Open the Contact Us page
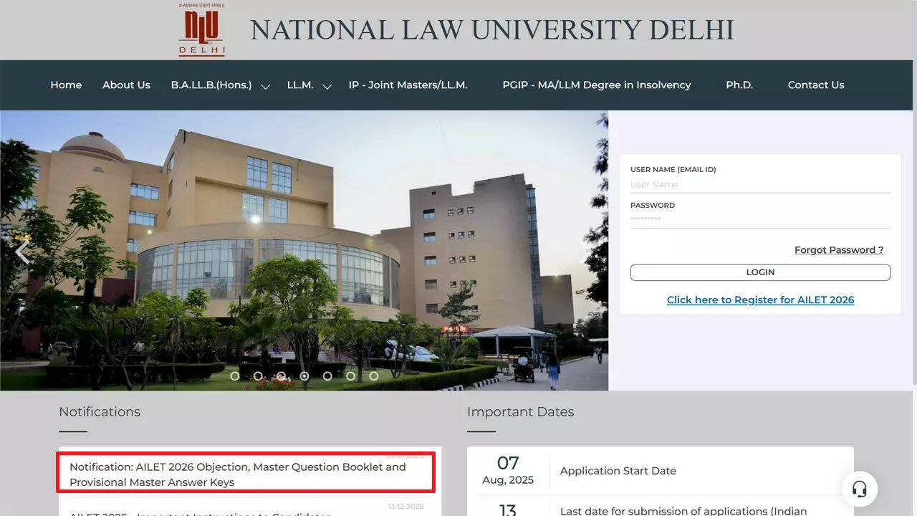Viewport: 917px width, 516px height. tap(816, 85)
